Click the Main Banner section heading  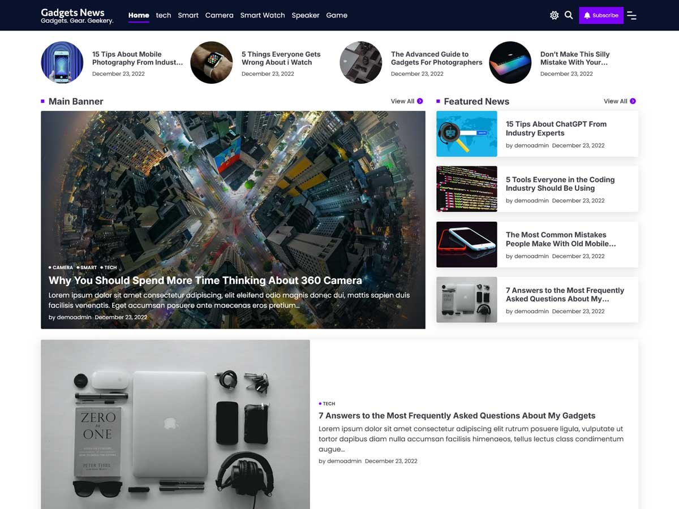click(76, 101)
